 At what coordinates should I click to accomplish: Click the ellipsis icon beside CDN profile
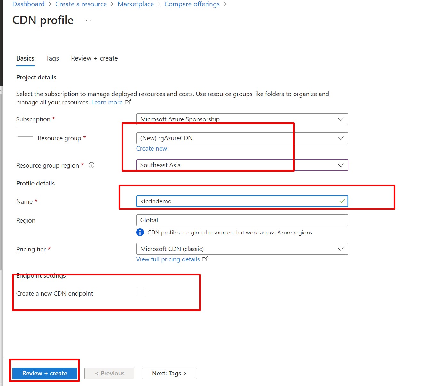point(89,20)
